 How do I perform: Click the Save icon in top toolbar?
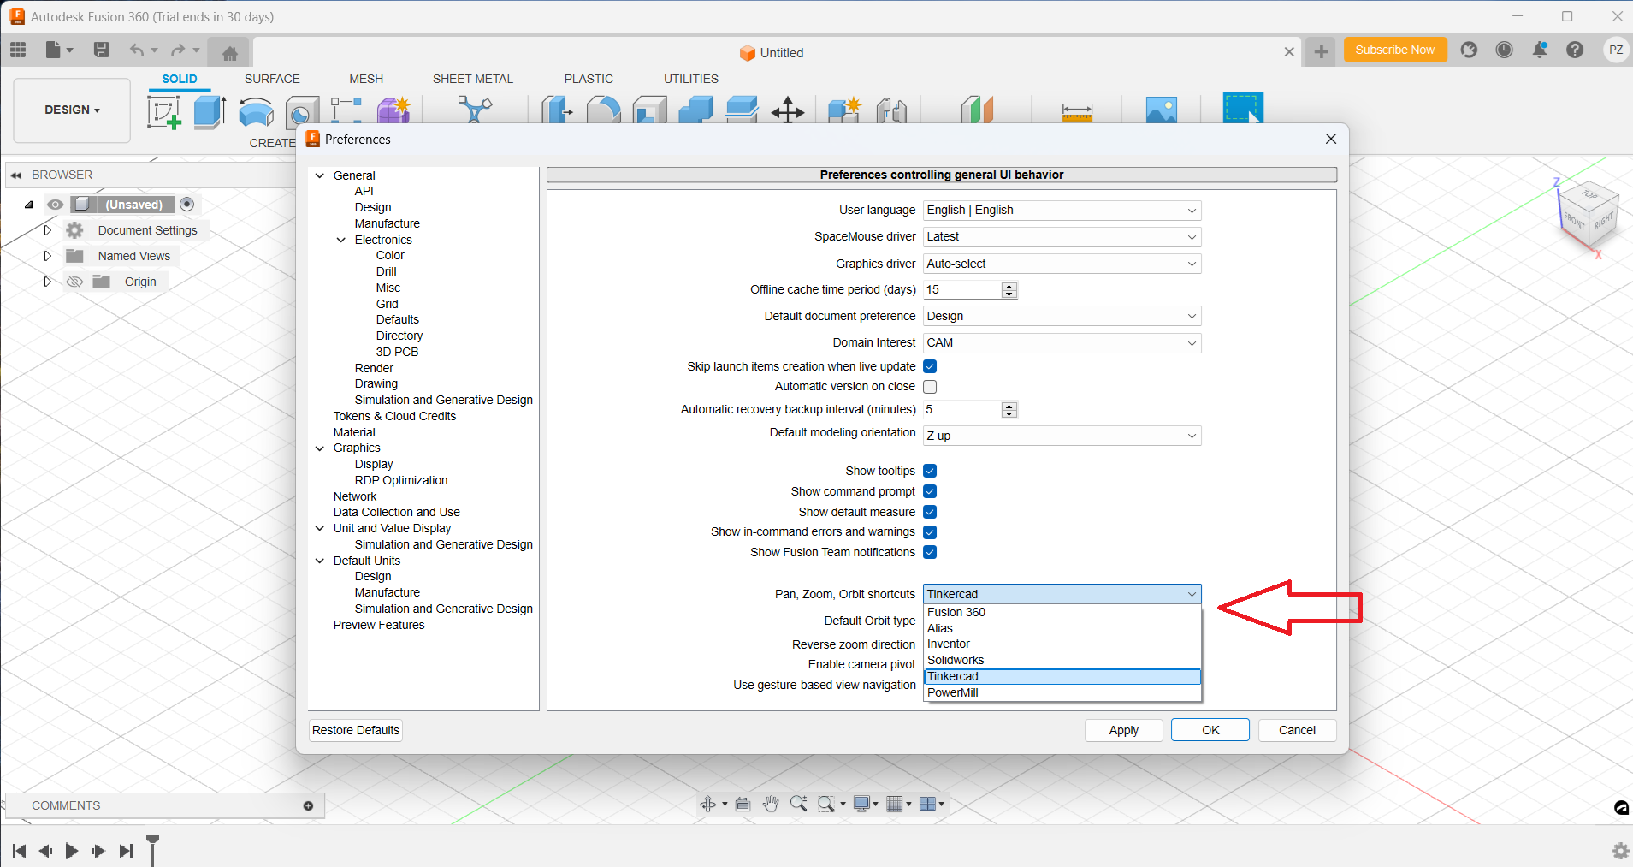[101, 50]
